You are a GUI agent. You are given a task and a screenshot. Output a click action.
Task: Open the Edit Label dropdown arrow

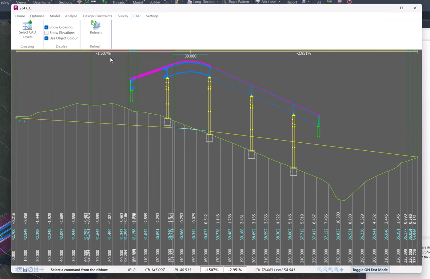[x=280, y=2]
